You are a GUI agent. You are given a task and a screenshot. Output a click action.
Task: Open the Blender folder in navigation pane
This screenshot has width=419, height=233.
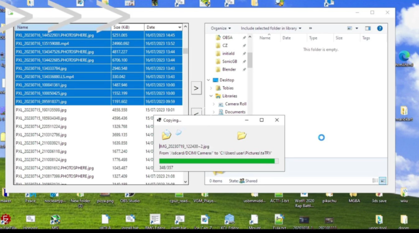point(229,69)
